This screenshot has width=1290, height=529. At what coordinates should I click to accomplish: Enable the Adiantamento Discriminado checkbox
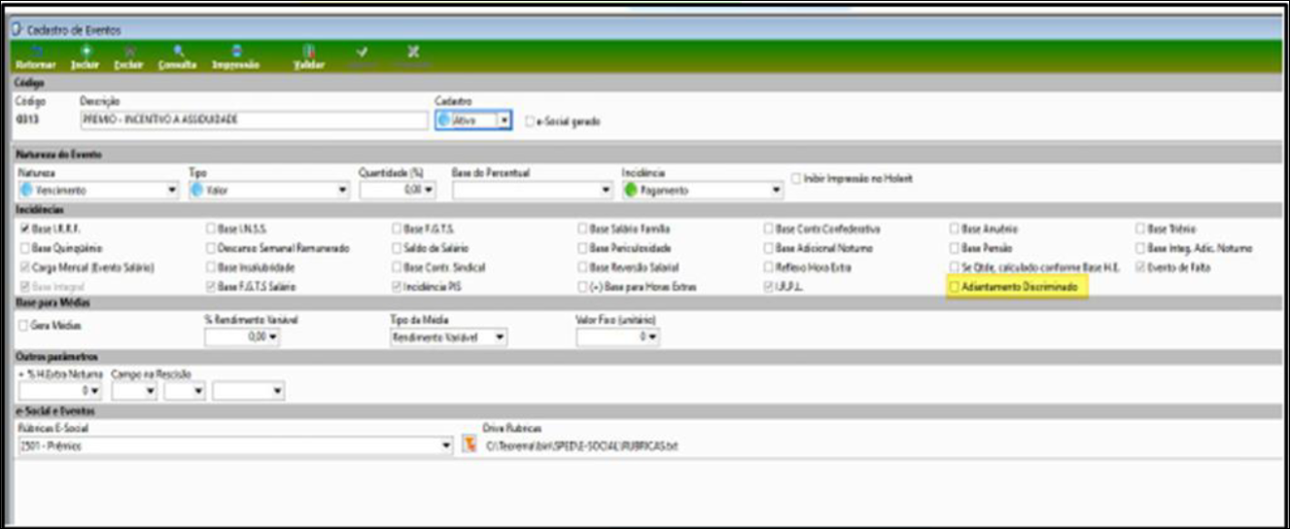tap(955, 288)
